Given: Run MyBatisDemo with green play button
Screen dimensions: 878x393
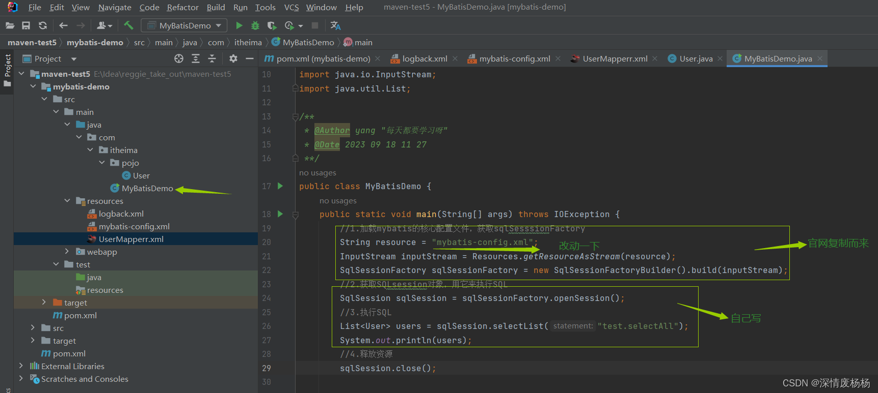Looking at the screenshot, I should point(239,25).
